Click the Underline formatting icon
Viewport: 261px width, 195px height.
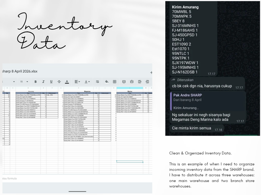[51, 82]
